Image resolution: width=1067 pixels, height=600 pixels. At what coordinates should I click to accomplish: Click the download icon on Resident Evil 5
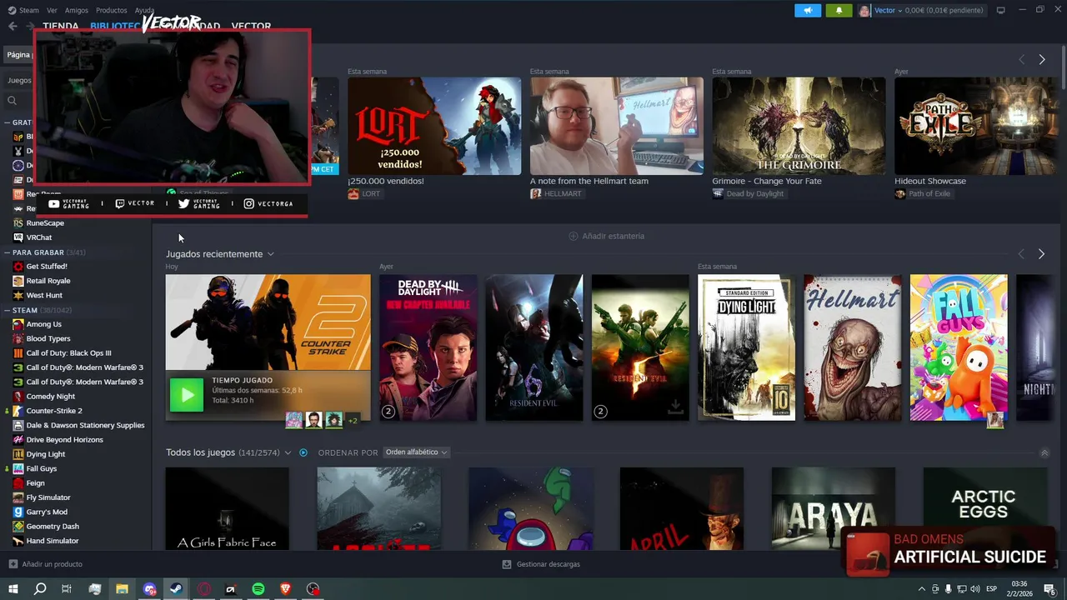[x=675, y=406]
